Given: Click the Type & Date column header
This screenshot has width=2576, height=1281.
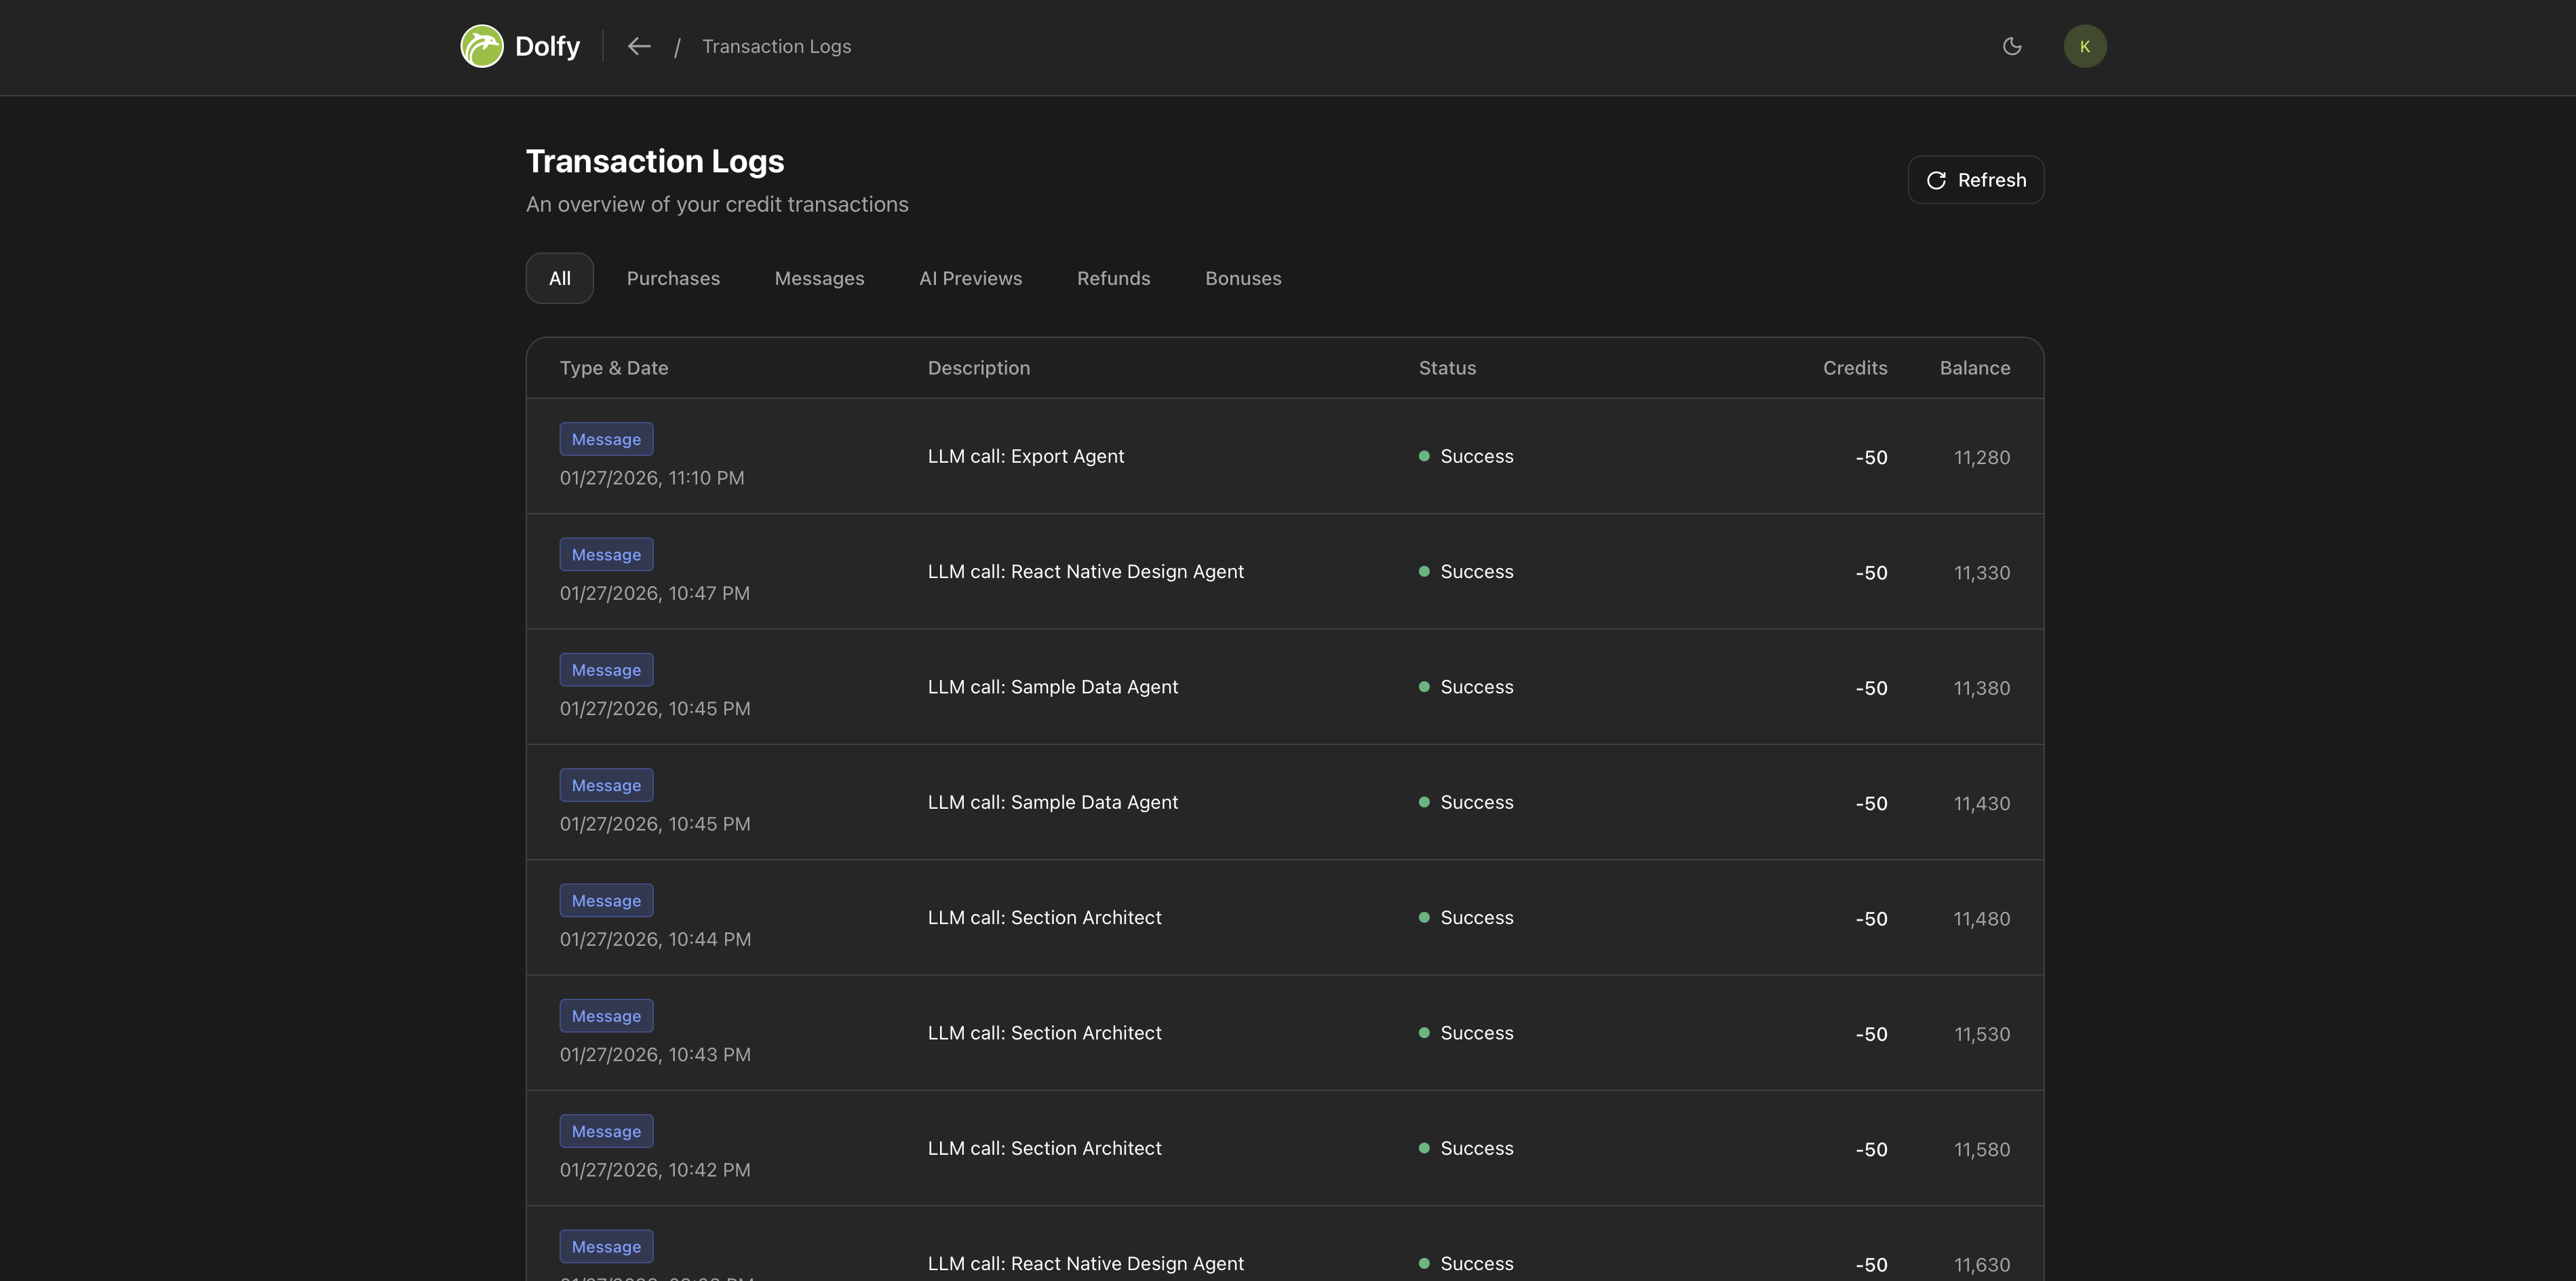Looking at the screenshot, I should pyautogui.click(x=613, y=368).
